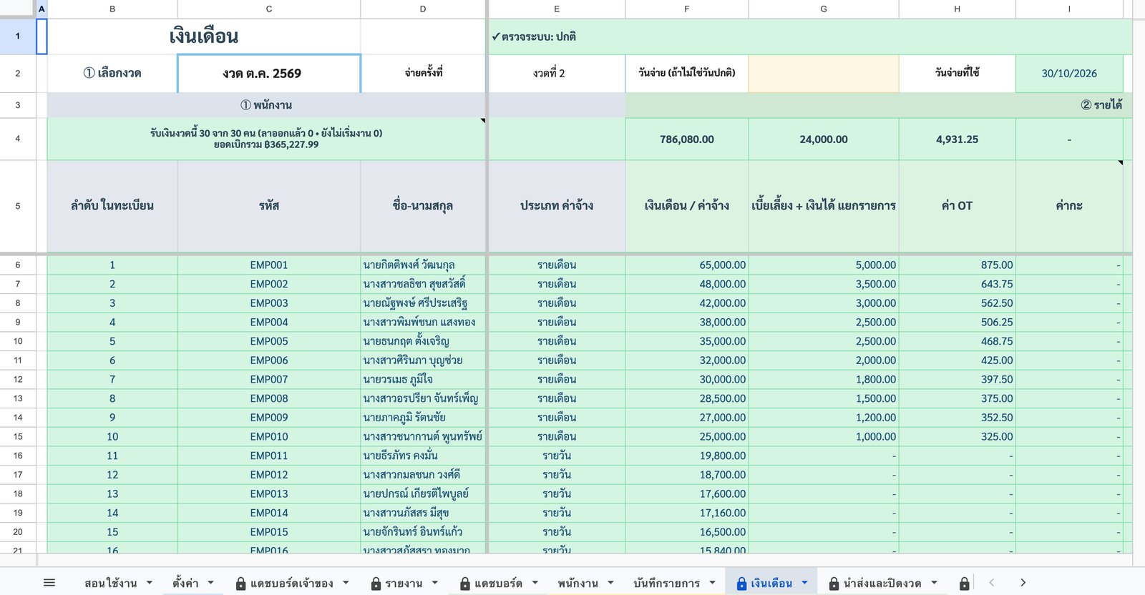Switch to the พนักงาน sheet tab

coord(578,584)
